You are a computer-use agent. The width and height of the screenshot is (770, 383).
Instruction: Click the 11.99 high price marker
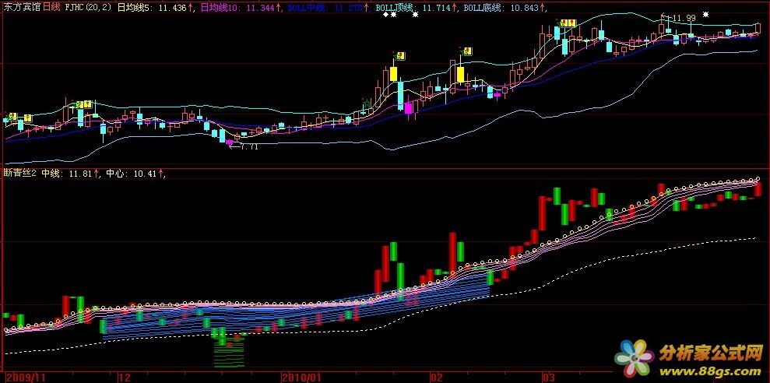click(x=684, y=18)
